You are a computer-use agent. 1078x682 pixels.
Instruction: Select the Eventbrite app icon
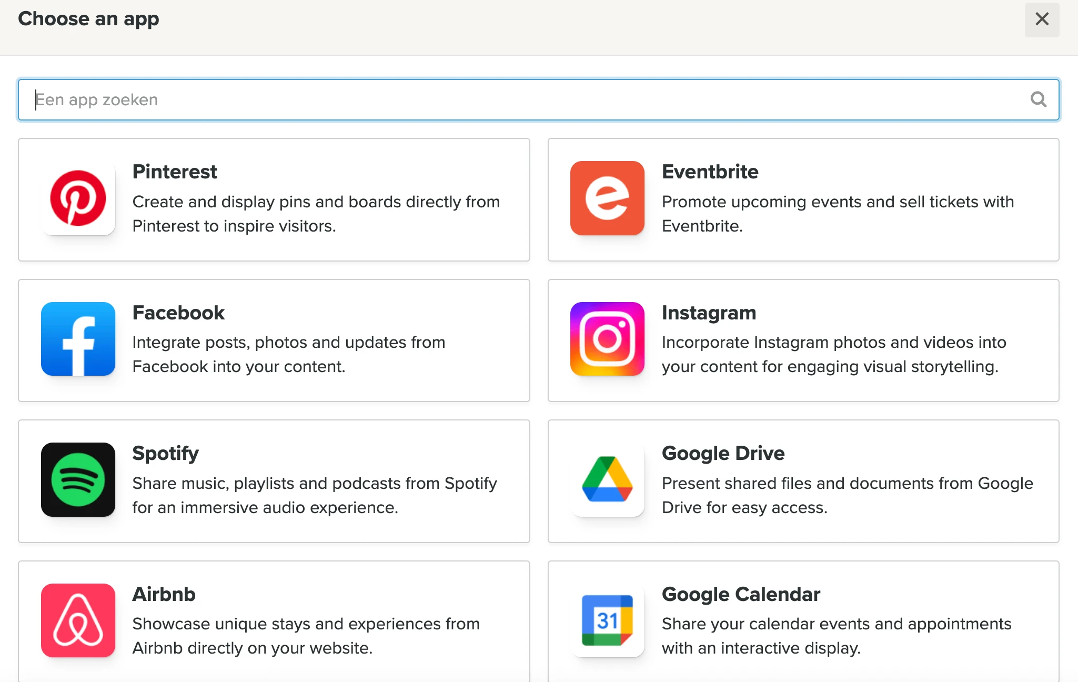point(607,198)
